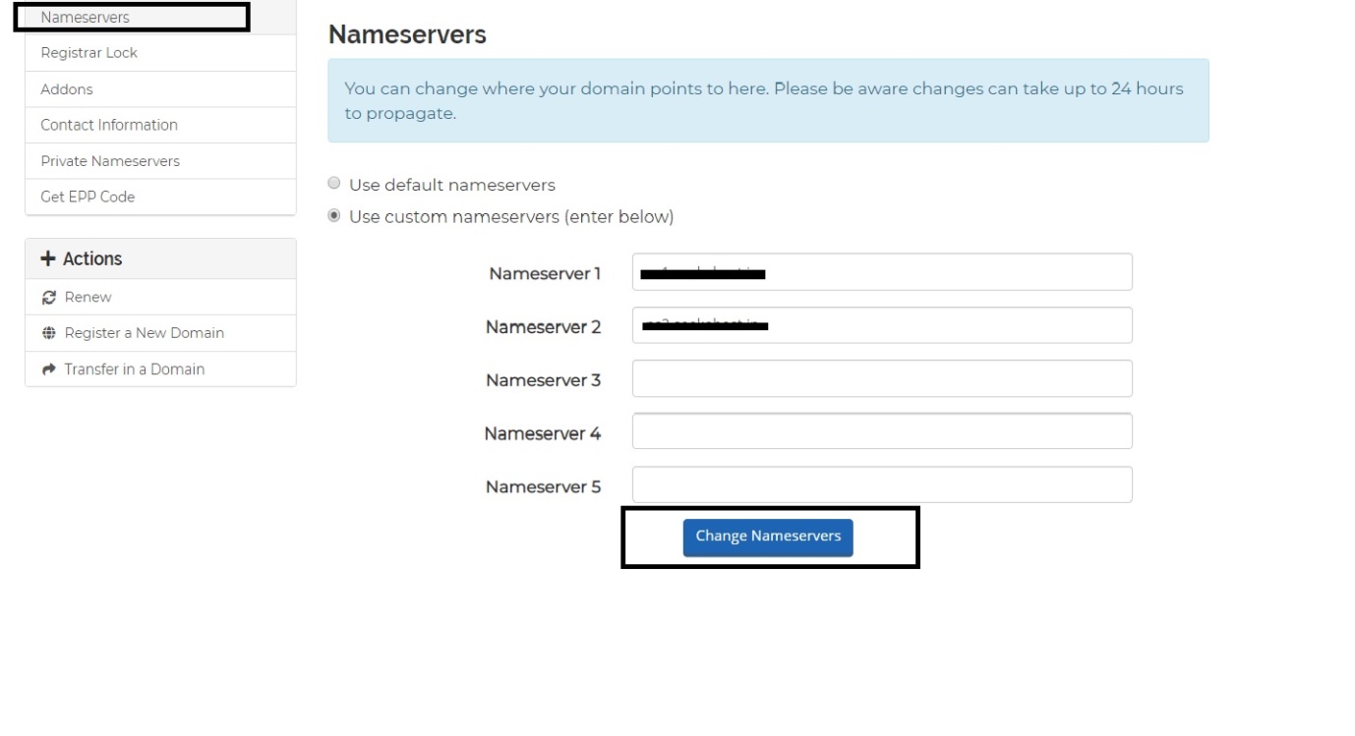Choose Transfer in a Domain link
This screenshot has width=1355, height=736.
point(160,369)
